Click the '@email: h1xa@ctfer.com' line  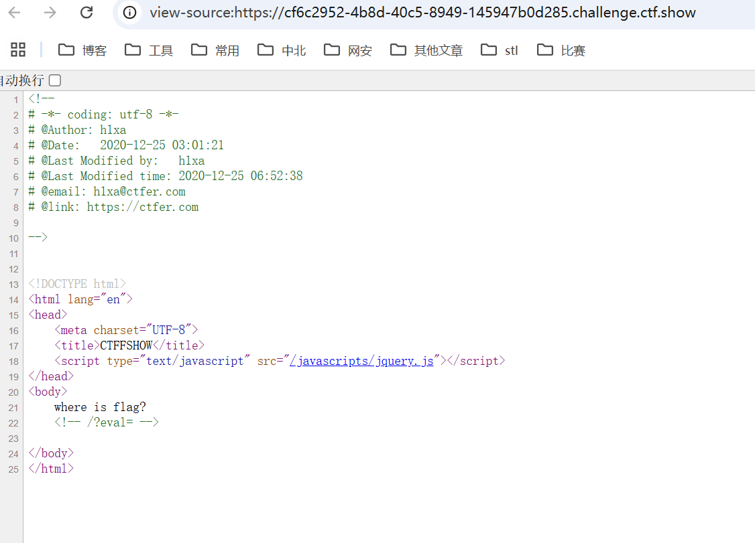107,191
